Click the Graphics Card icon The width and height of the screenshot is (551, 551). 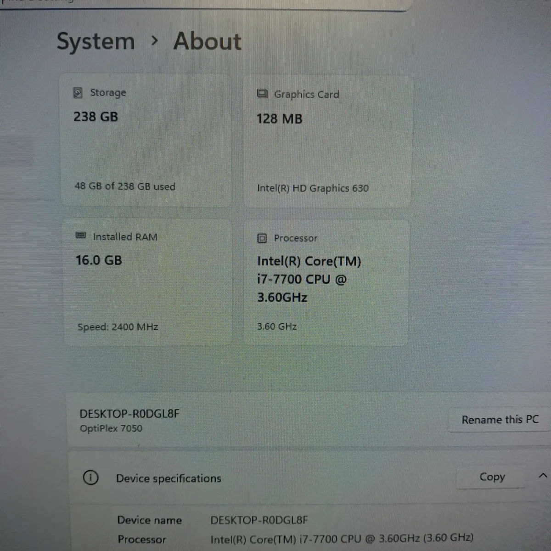(262, 94)
